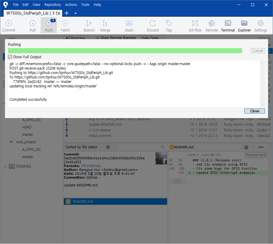Click the list view mode icon

(108, 147)
